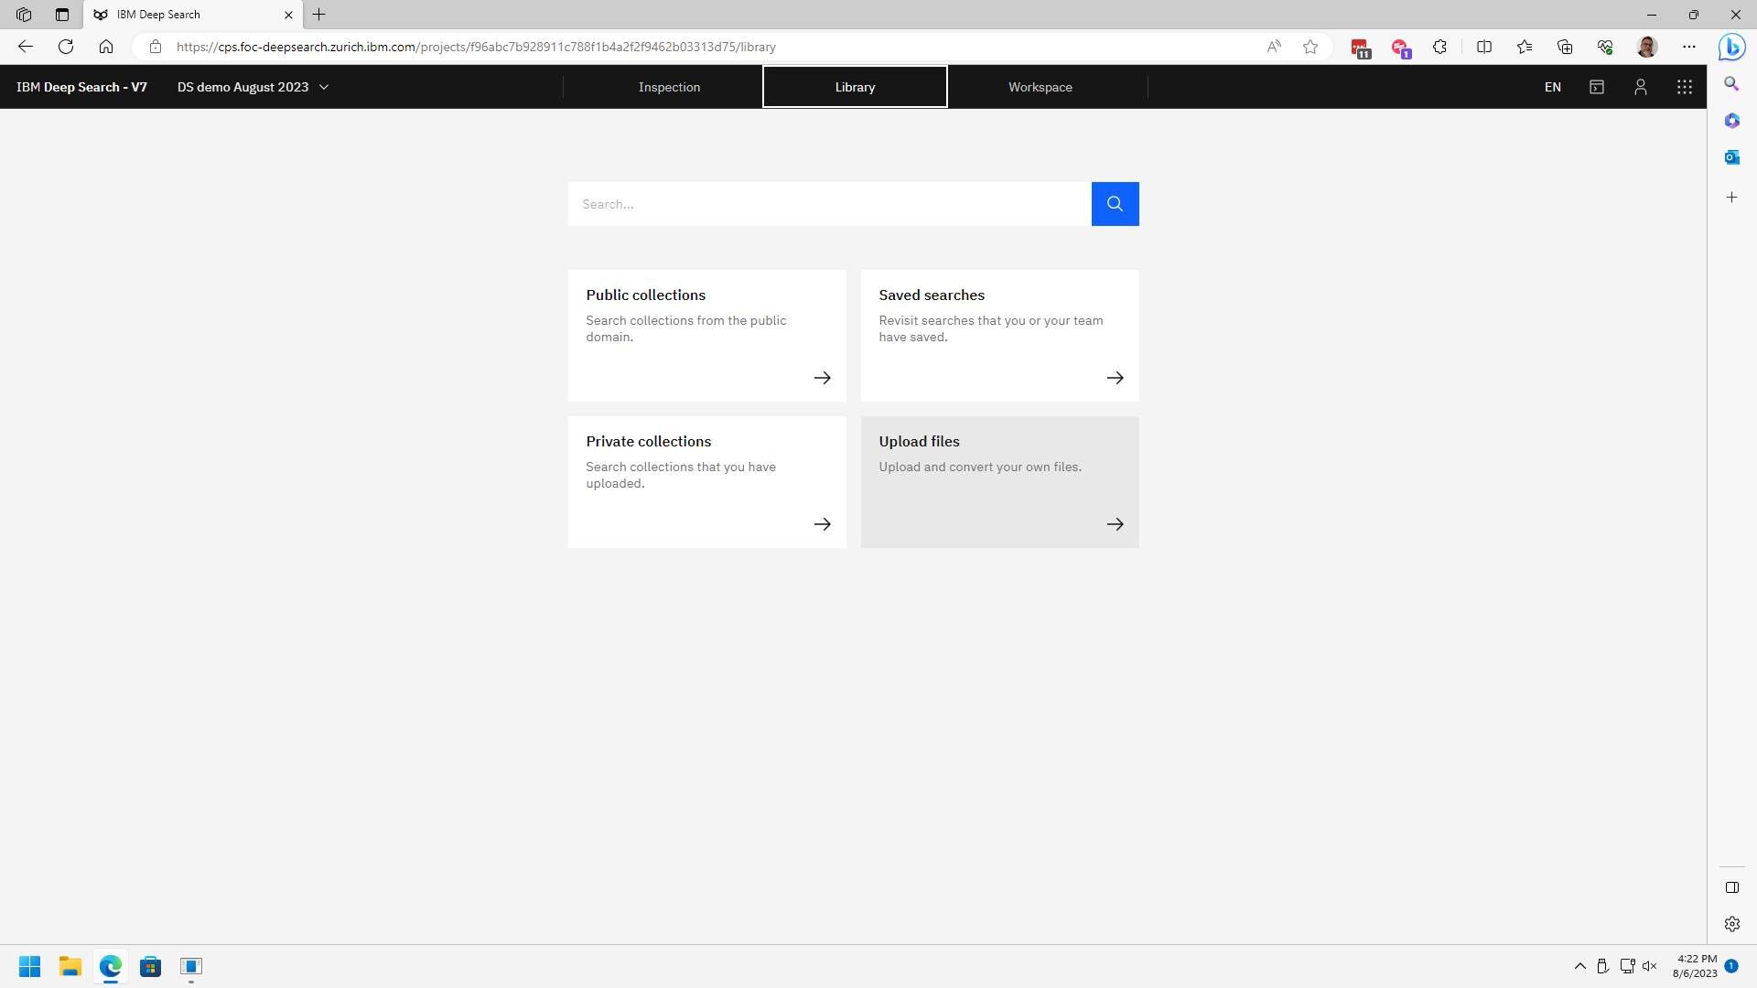1757x988 pixels.
Task: Open the Private collections card
Action: pyautogui.click(x=706, y=482)
